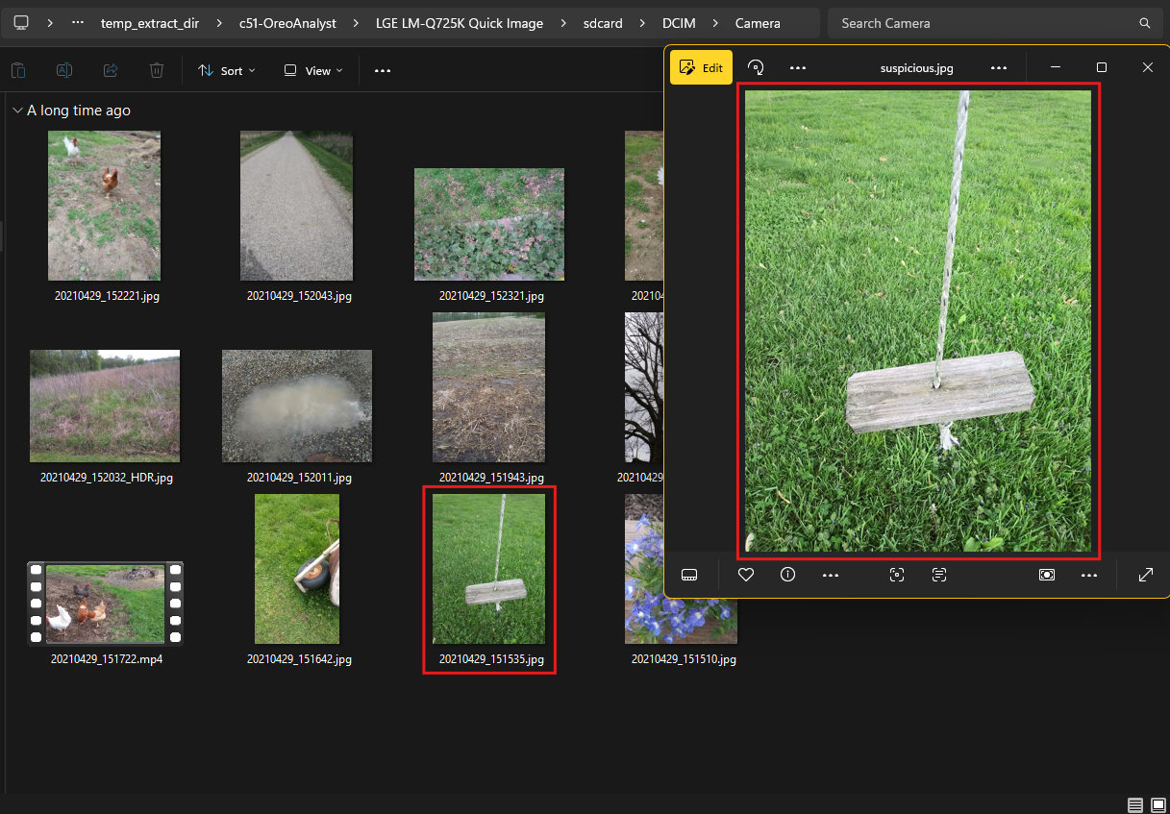Screen dimensions: 1170x814
Task: Switch to details view in status bar
Action: pyautogui.click(x=1135, y=804)
